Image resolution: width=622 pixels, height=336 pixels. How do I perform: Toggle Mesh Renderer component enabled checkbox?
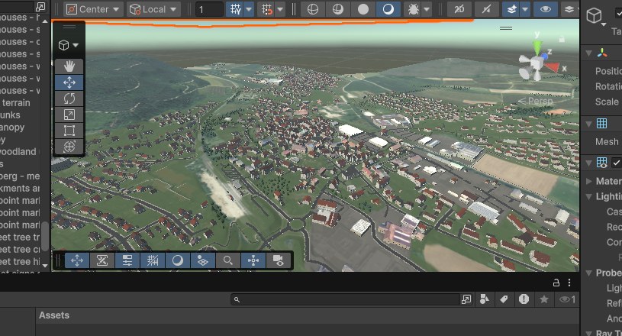click(617, 163)
